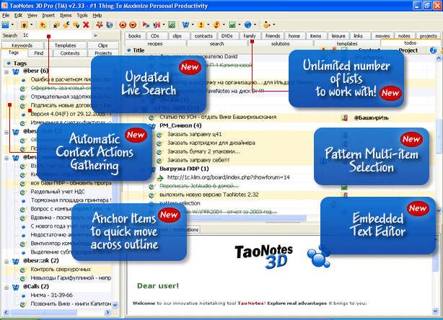Click the red circle up-arrow icon
Screen dimensions: 443x320
point(123,25)
